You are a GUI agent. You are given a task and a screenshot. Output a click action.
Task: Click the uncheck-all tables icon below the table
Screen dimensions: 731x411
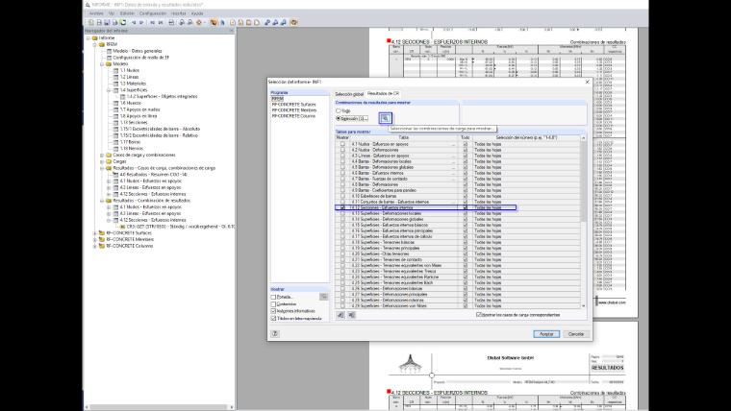pos(351,315)
